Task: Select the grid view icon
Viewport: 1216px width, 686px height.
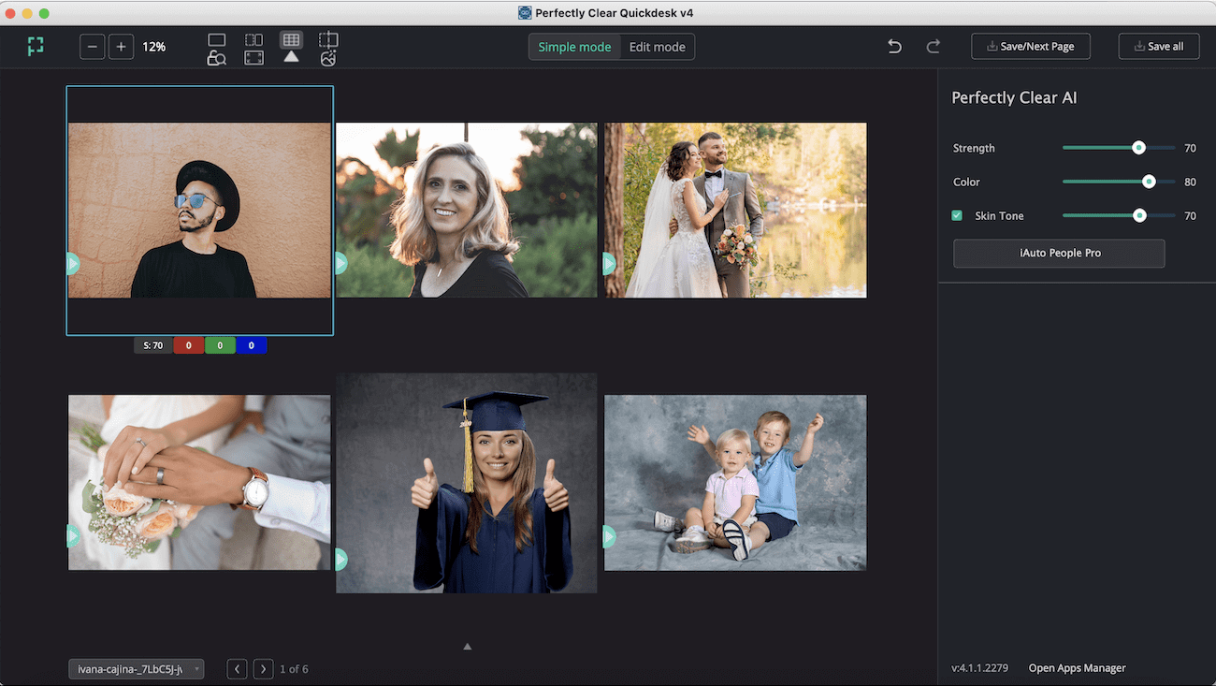Action: pos(291,40)
